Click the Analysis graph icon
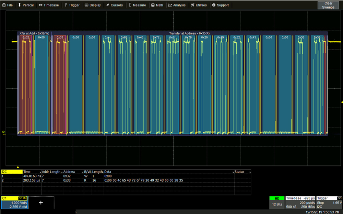The height and width of the screenshot is (214, 343). tap(170, 5)
